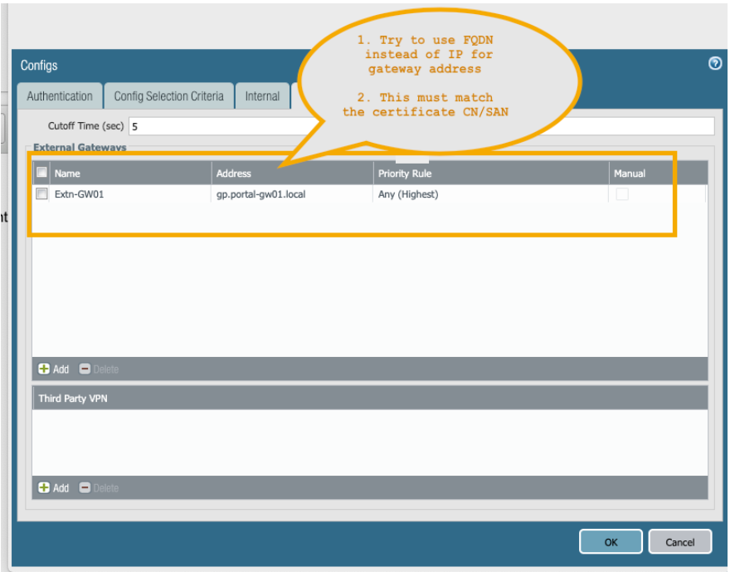Click the Third Party VPN section header
The height and width of the screenshot is (572, 735).
pyautogui.click(x=74, y=398)
